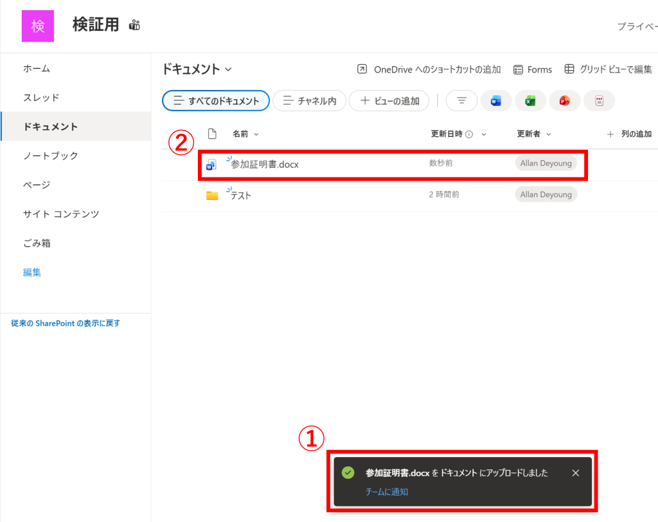Click 従来の SharePoint の表示に戻す link

click(66, 323)
